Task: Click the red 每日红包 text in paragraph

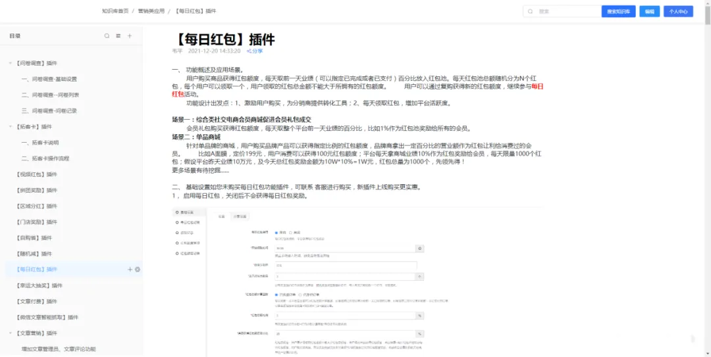Action: [x=537, y=86]
